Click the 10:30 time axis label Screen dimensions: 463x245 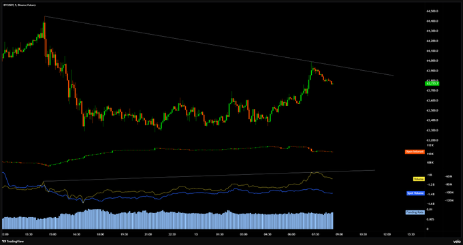tap(363, 234)
